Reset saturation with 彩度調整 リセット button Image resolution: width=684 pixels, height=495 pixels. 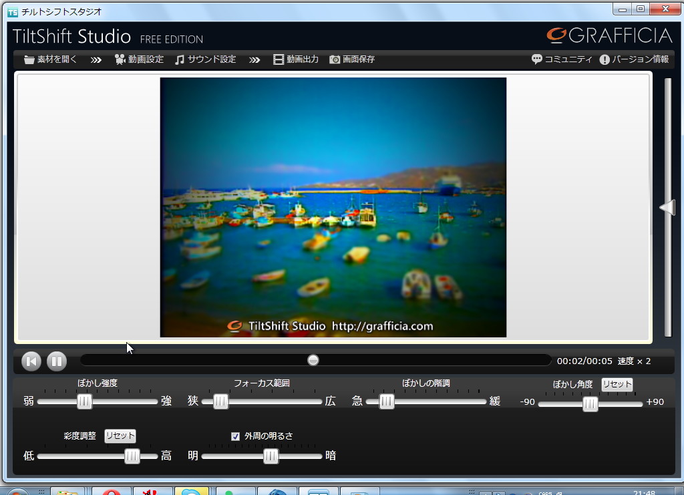(x=120, y=436)
